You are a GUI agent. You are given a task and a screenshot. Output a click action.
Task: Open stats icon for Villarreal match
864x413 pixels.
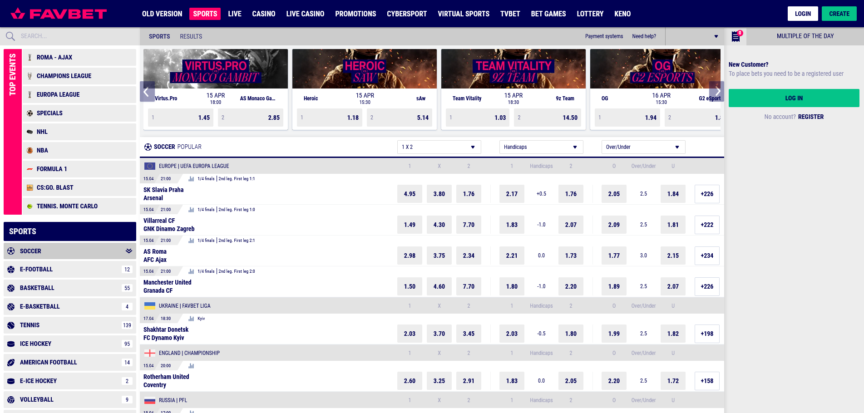coord(191,210)
